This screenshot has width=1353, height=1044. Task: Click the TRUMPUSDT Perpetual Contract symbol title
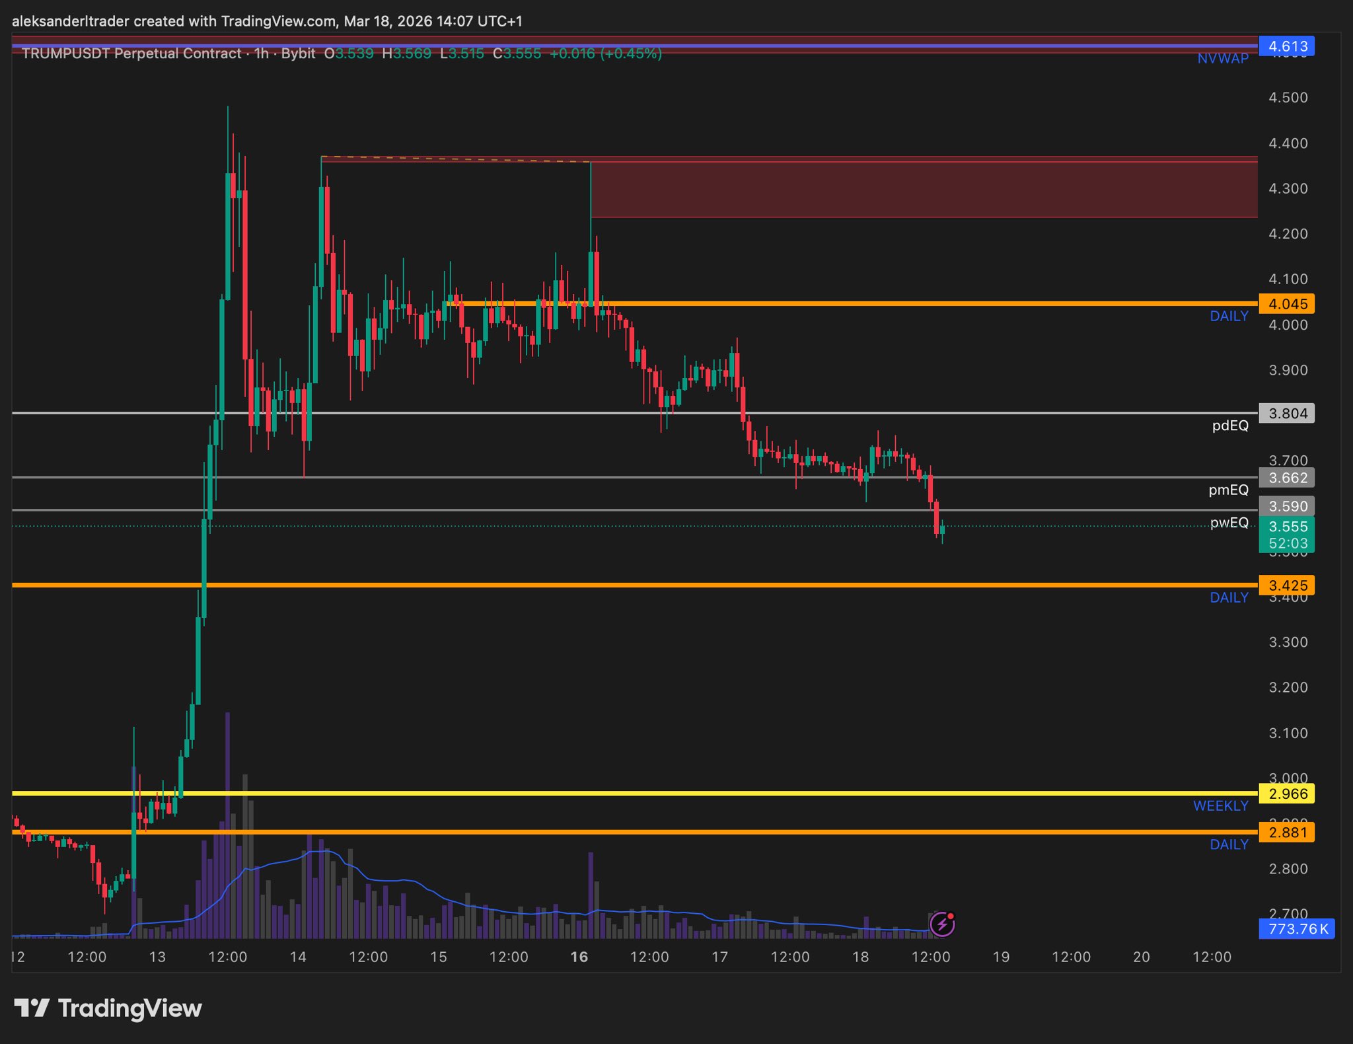131,54
